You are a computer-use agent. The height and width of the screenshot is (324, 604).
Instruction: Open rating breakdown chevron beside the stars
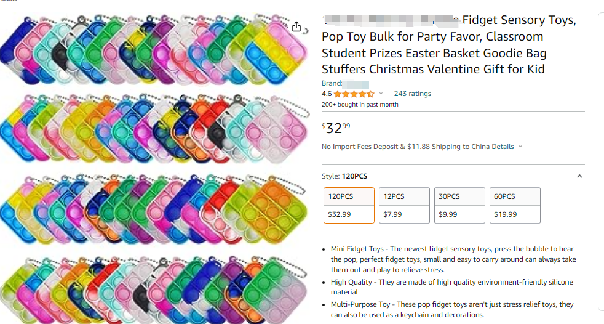click(381, 94)
